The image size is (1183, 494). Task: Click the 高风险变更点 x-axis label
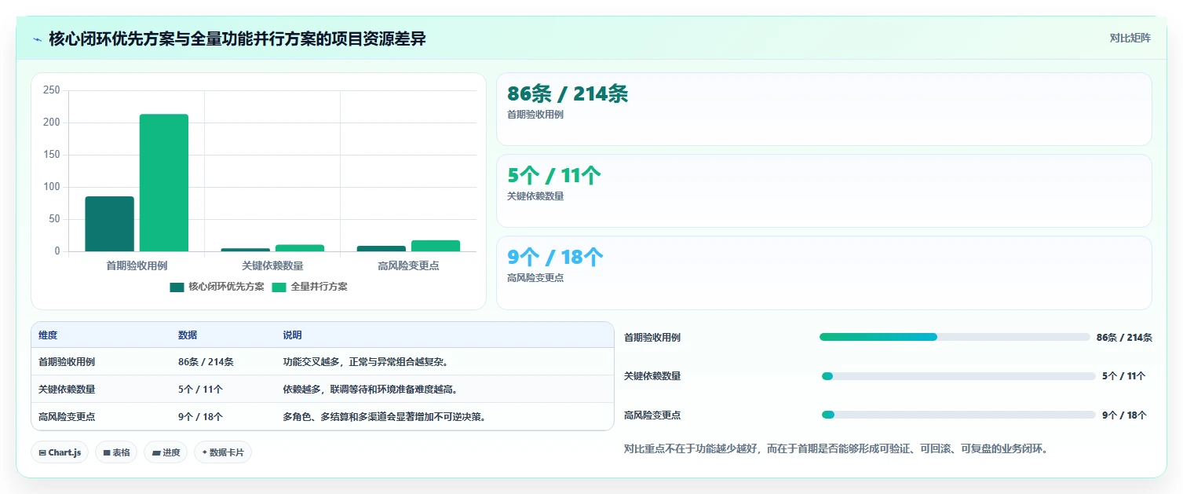tap(408, 265)
